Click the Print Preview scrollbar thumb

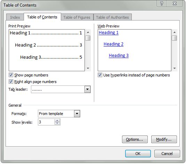(x=88, y=38)
